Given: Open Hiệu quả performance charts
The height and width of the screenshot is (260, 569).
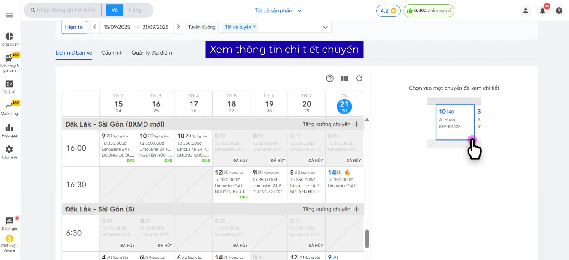Looking at the screenshot, I should 9,131.
